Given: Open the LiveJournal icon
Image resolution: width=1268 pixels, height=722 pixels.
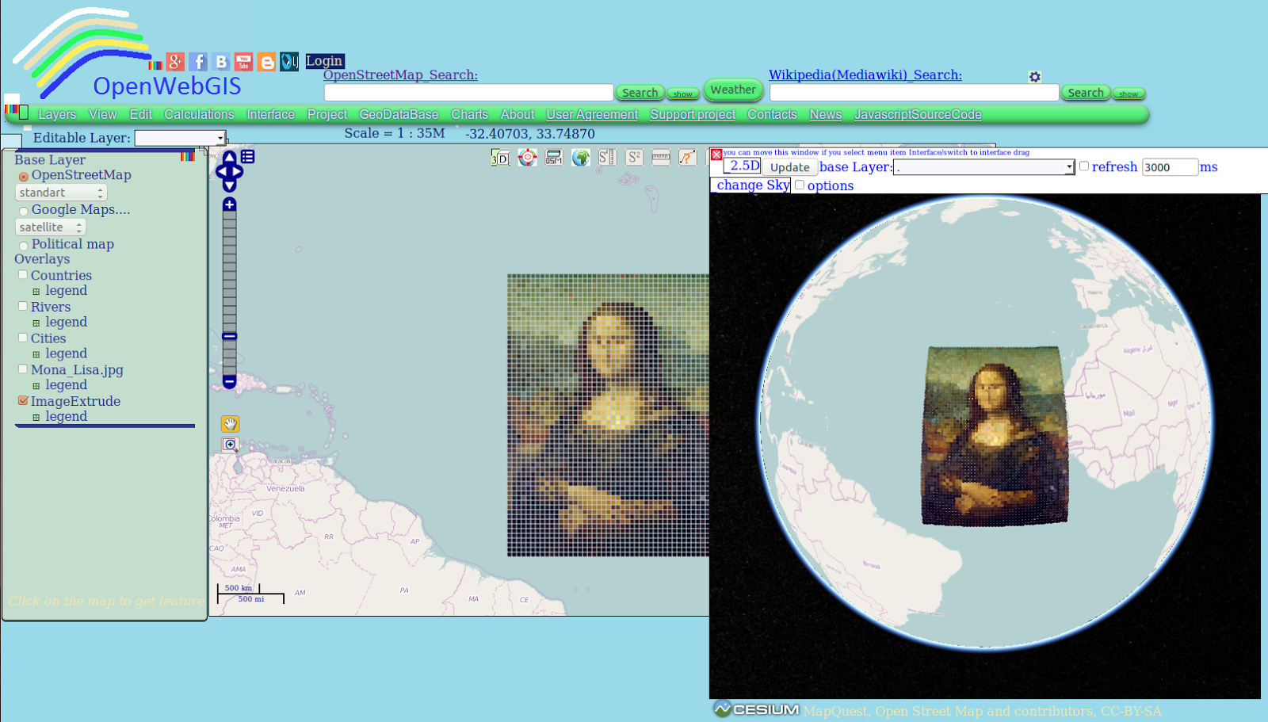Looking at the screenshot, I should pos(289,62).
